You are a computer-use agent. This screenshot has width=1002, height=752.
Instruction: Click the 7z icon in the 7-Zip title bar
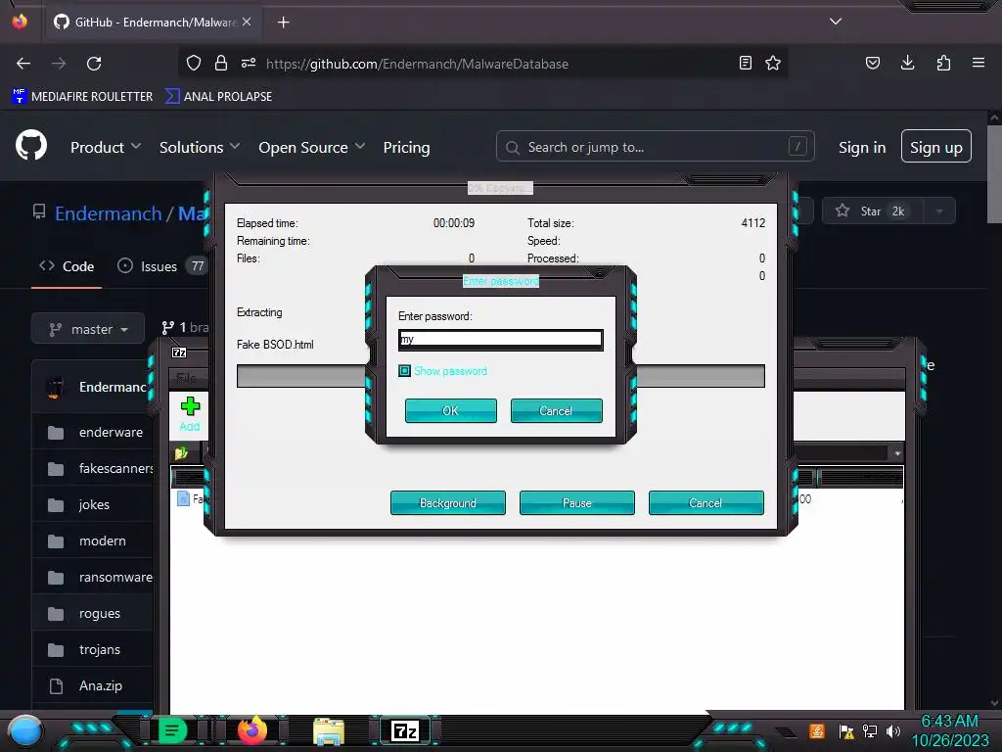click(x=180, y=352)
